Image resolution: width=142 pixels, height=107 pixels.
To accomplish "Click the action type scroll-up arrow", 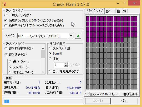I will click(43, 48).
